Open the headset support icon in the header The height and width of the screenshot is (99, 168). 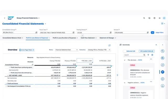point(149,18)
